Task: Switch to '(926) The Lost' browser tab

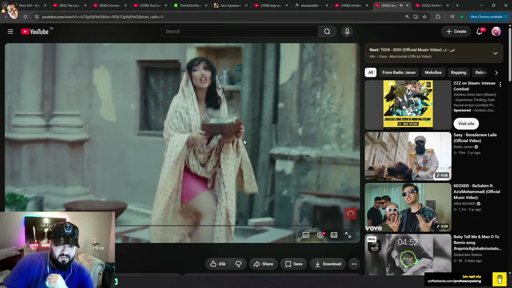Action: [69, 6]
